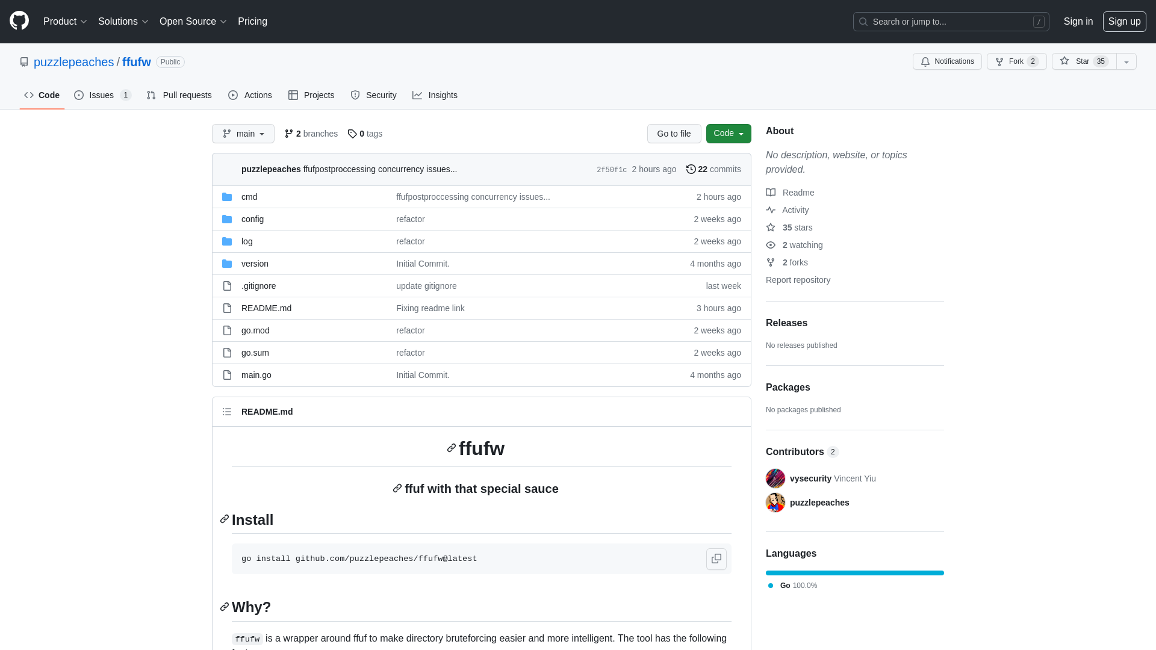
Task: Click the cmd folder icon
Action: coord(227,197)
